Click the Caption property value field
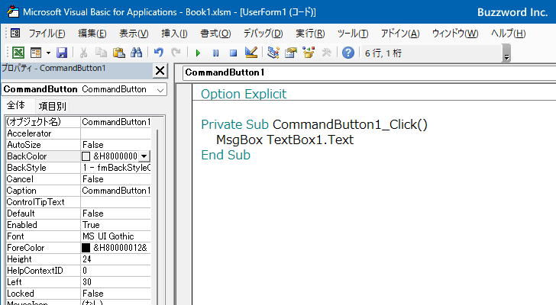 pos(116,191)
